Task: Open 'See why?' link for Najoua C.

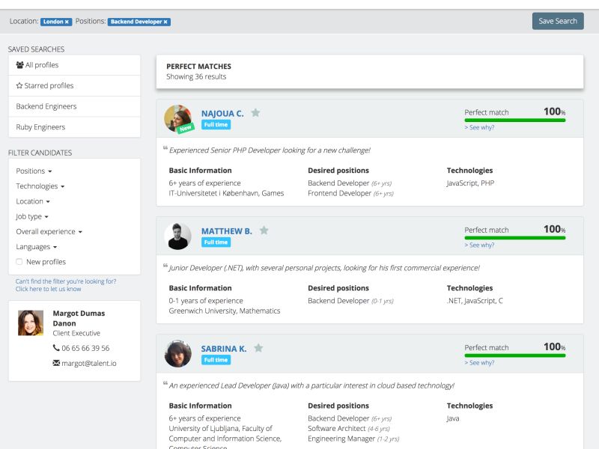Action: click(x=479, y=127)
